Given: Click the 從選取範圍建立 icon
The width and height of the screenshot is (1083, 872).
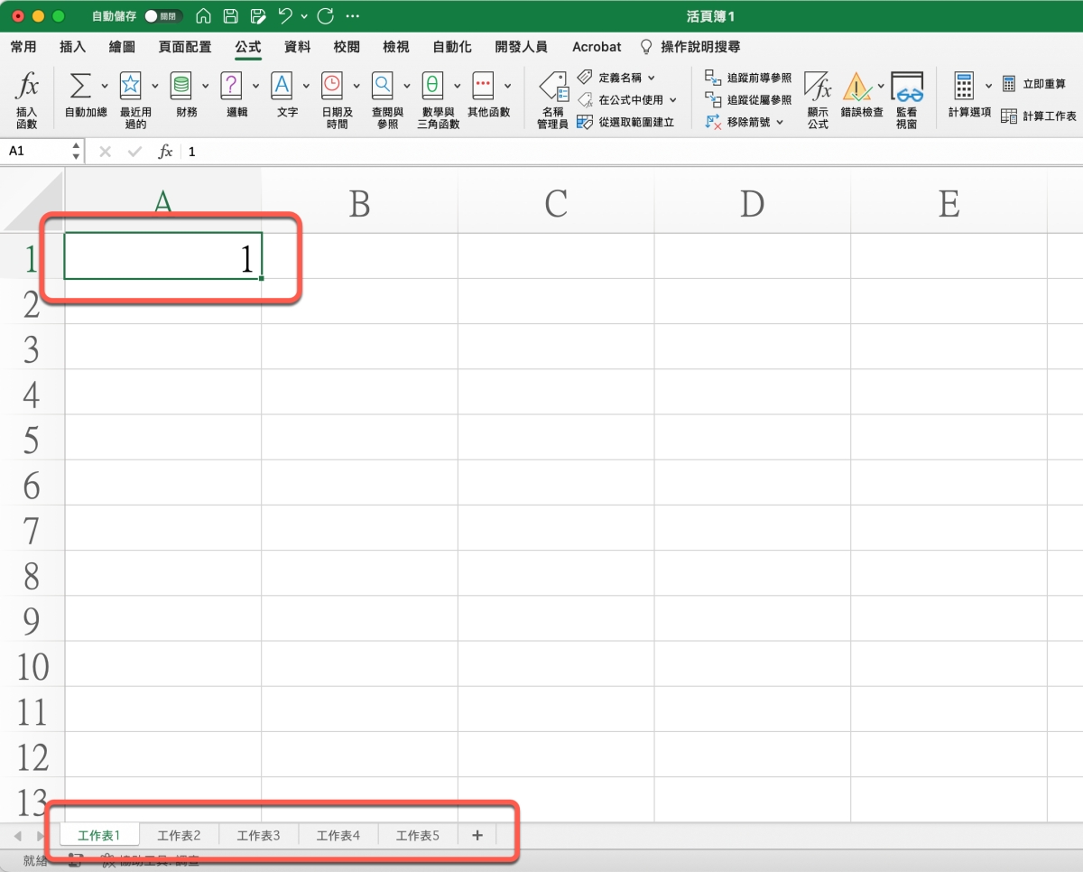Looking at the screenshot, I should click(x=585, y=121).
